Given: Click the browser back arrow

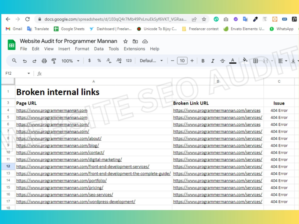Looking at the screenshot, I should coord(8,19).
